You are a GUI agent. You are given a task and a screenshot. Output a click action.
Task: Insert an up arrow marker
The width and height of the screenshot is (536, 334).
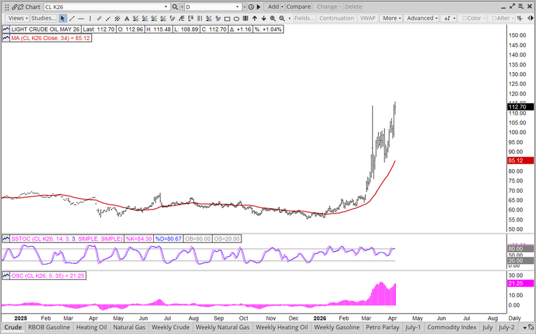(255, 18)
